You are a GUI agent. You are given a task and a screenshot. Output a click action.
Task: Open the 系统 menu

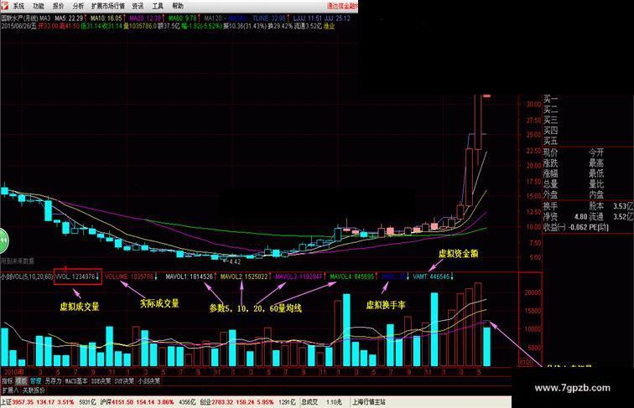(18, 6)
